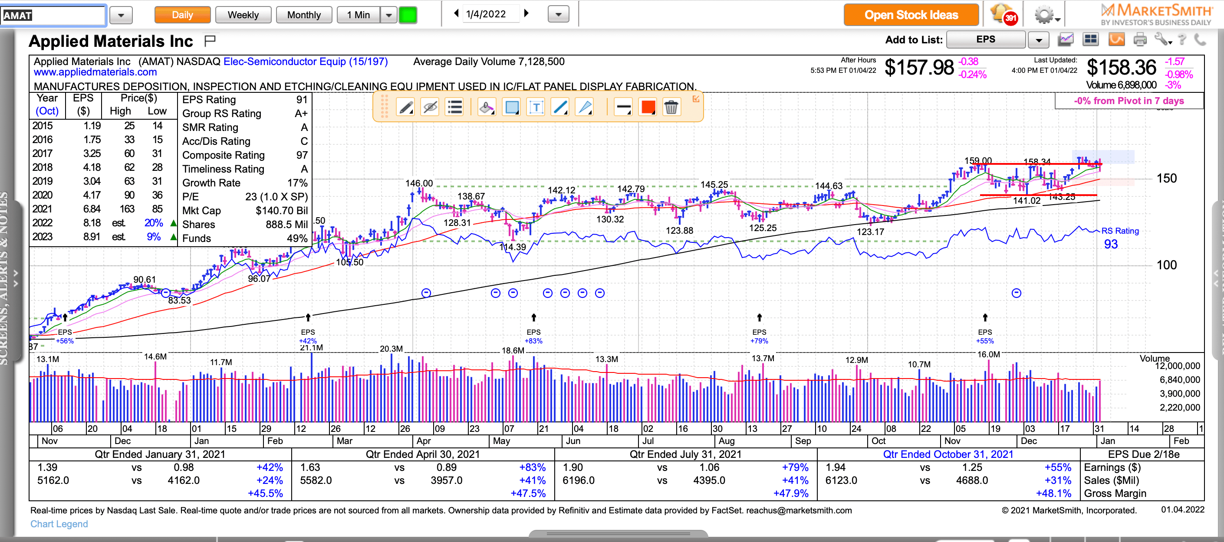Click the orange pattern recognition icon

coord(1116,39)
